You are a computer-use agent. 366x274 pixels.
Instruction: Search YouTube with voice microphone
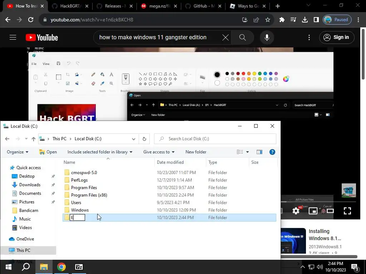pyautogui.click(x=267, y=37)
